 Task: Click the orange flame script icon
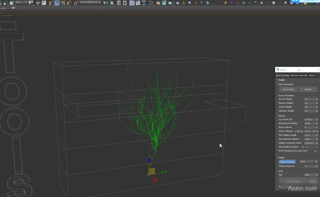coord(196,3)
